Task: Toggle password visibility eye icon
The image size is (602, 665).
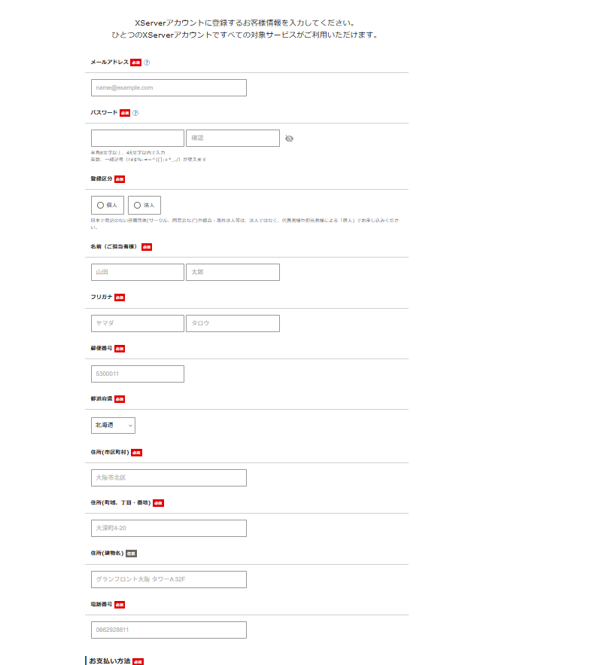Action: coord(289,139)
